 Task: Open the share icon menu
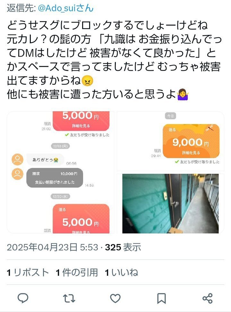point(208,298)
